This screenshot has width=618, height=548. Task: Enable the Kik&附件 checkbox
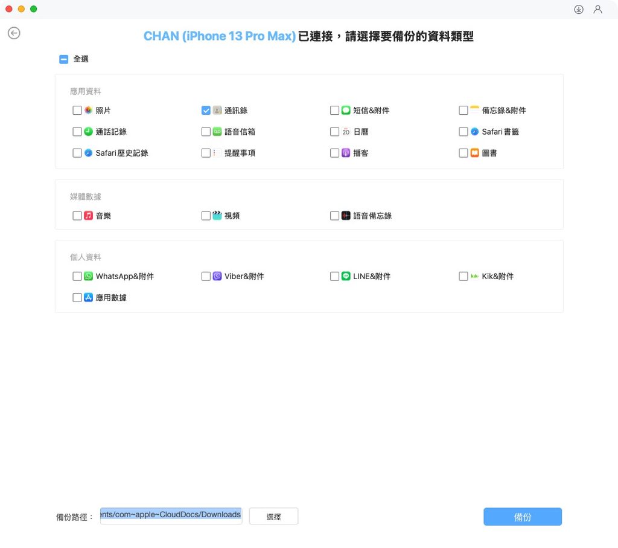click(x=463, y=276)
